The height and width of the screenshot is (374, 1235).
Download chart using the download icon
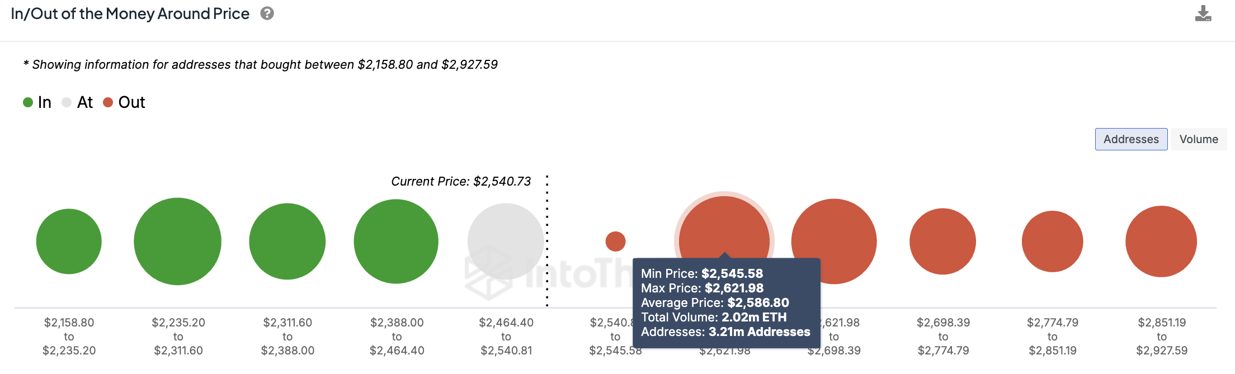pos(1203,13)
